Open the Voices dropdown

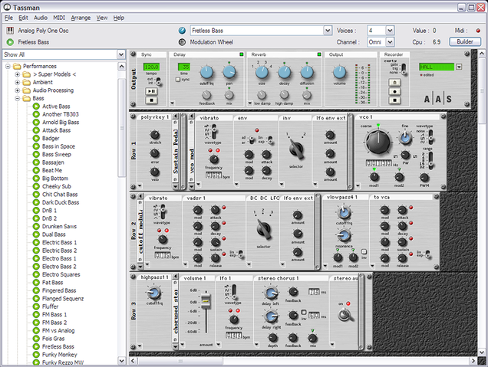[390, 31]
